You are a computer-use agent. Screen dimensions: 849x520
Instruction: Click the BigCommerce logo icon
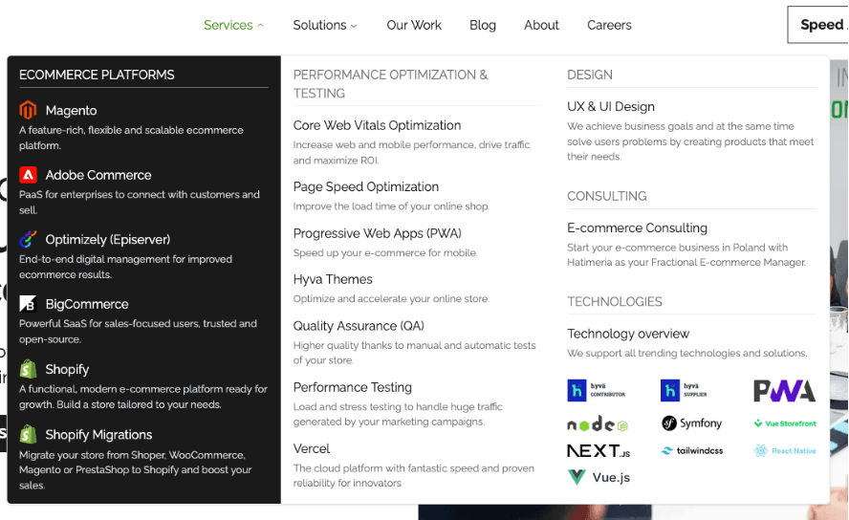[28, 304]
